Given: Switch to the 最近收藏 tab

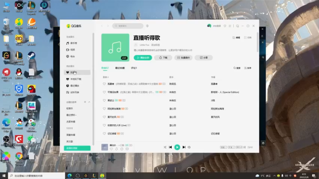Looking at the screenshot, I should tap(120, 68).
